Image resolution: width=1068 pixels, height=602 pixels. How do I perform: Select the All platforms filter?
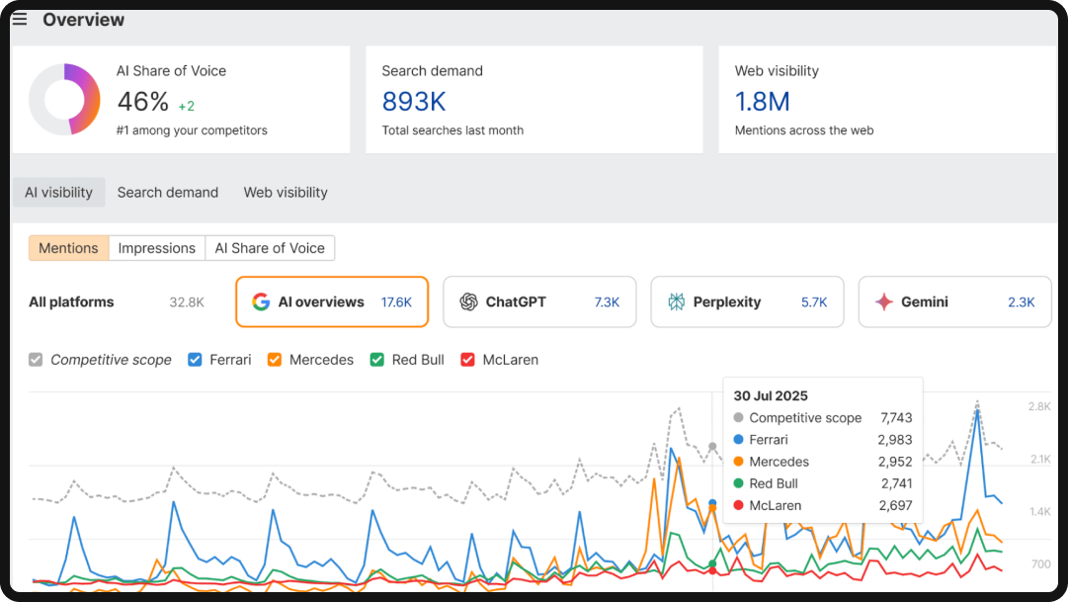71,301
